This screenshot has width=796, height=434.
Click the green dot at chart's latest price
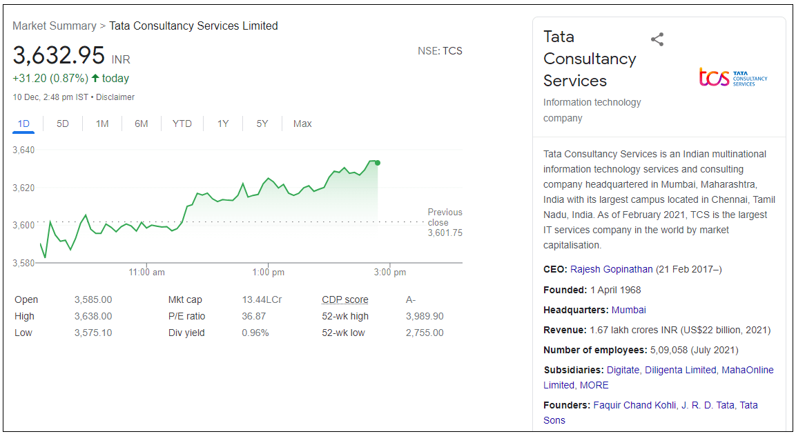(x=378, y=163)
